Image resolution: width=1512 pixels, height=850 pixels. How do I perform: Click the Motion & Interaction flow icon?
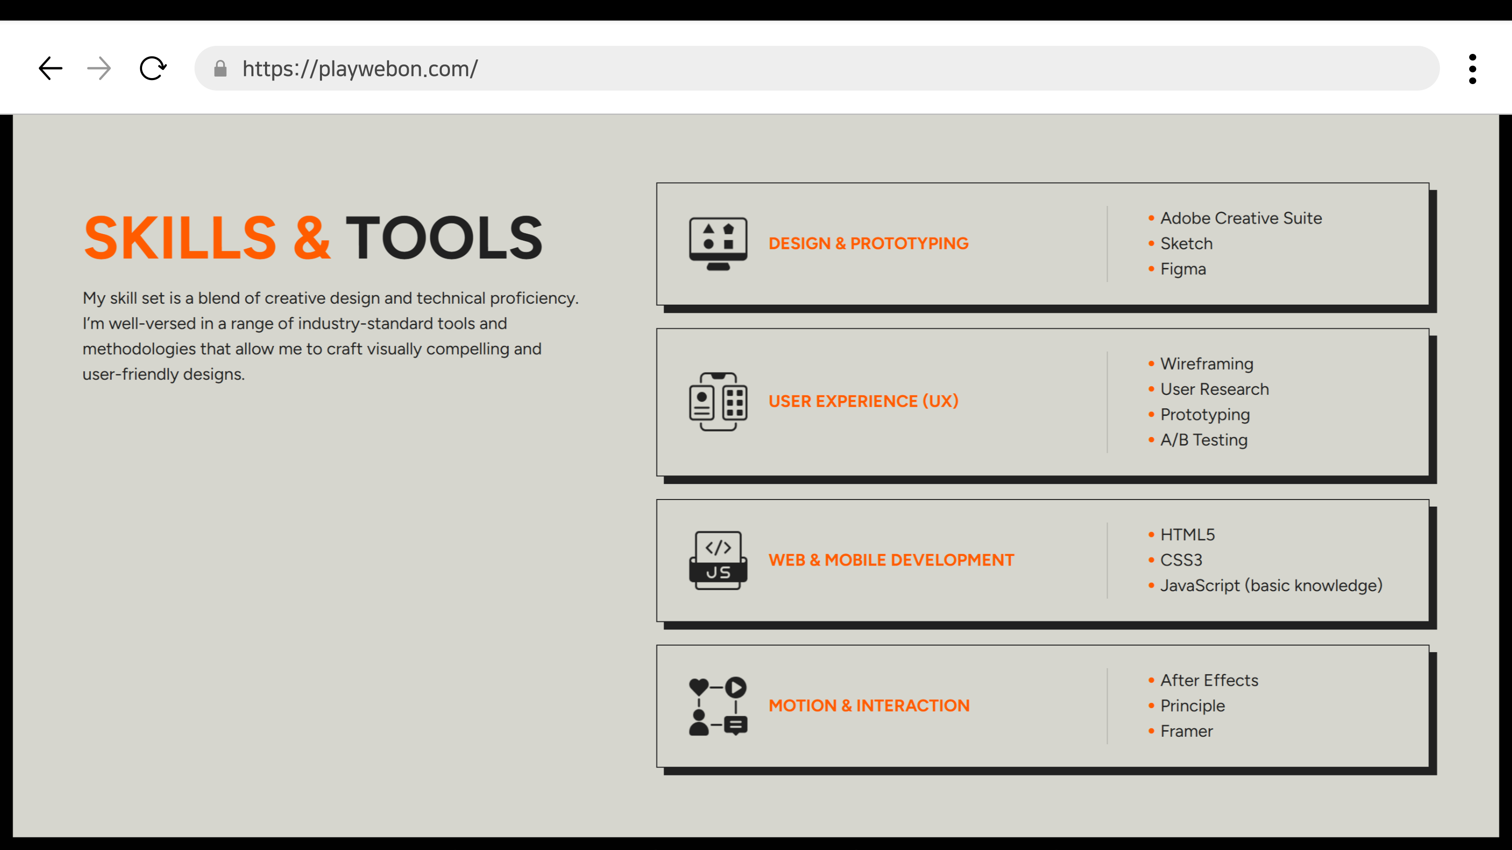tap(718, 705)
